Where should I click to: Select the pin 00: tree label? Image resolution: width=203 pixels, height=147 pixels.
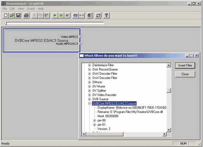(102, 120)
